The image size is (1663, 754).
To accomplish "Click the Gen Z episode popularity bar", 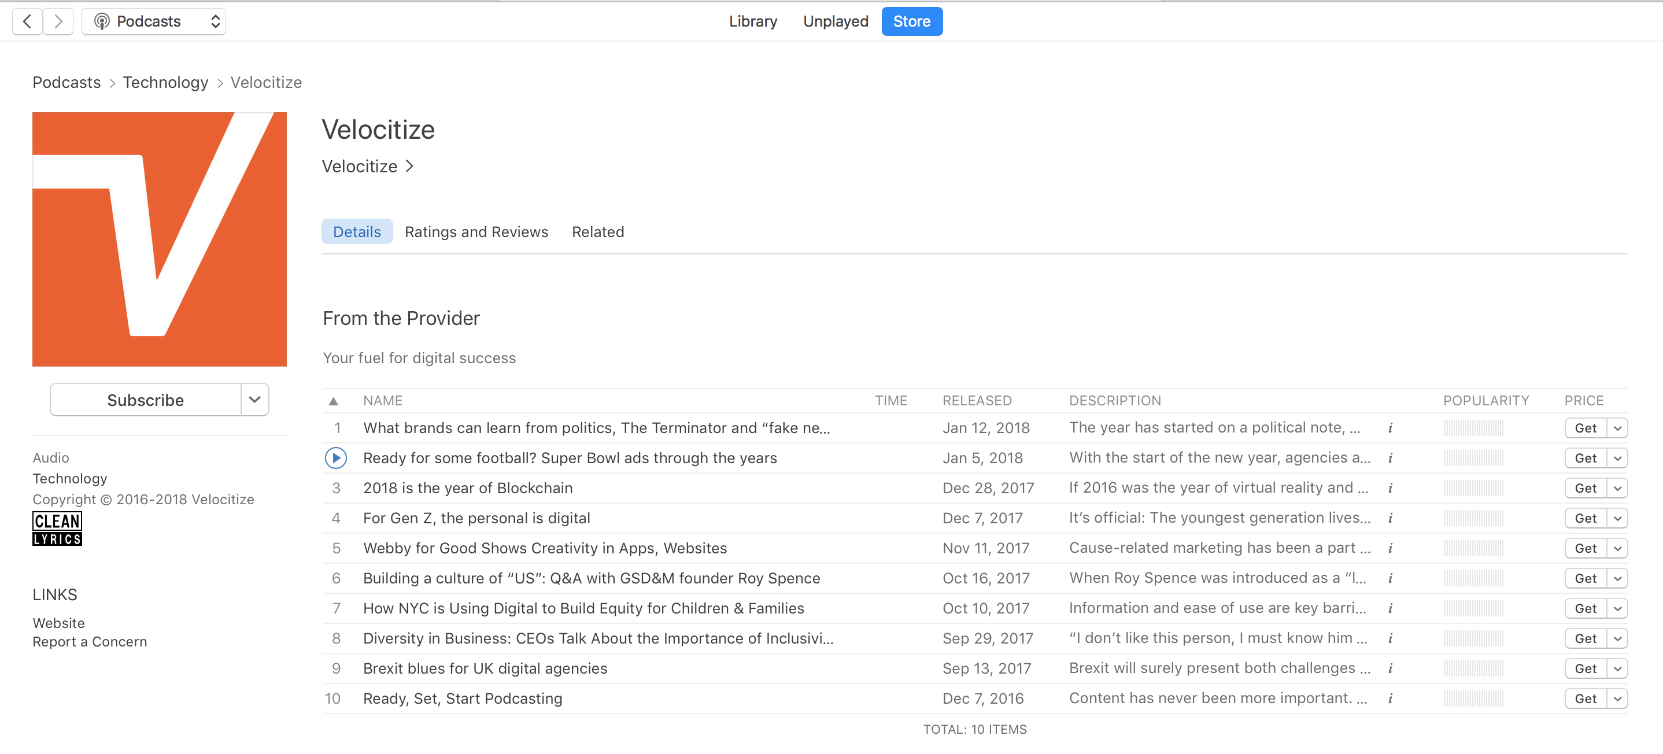I will (1474, 518).
